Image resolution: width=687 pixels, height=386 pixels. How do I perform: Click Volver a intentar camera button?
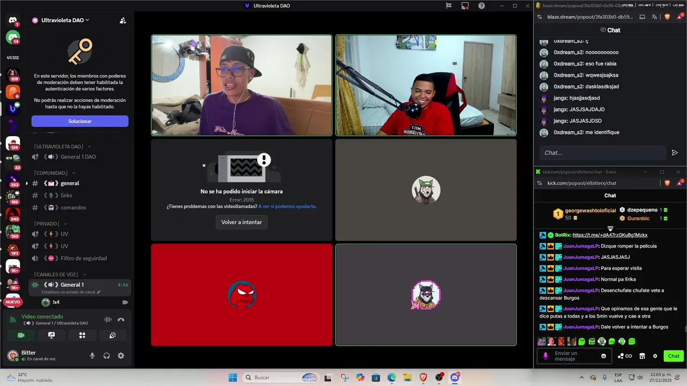coord(242,222)
